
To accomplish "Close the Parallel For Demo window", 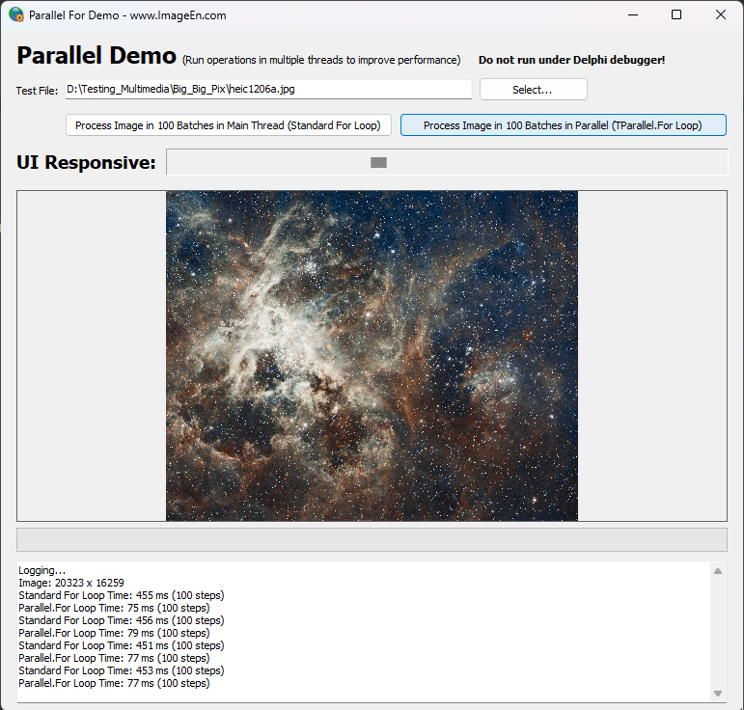I will point(721,14).
